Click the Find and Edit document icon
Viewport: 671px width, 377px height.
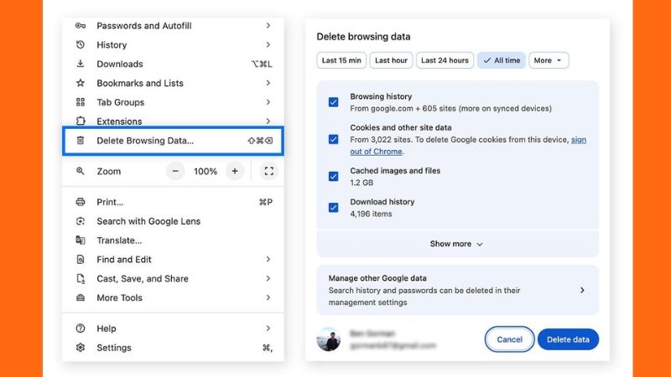[x=81, y=259]
